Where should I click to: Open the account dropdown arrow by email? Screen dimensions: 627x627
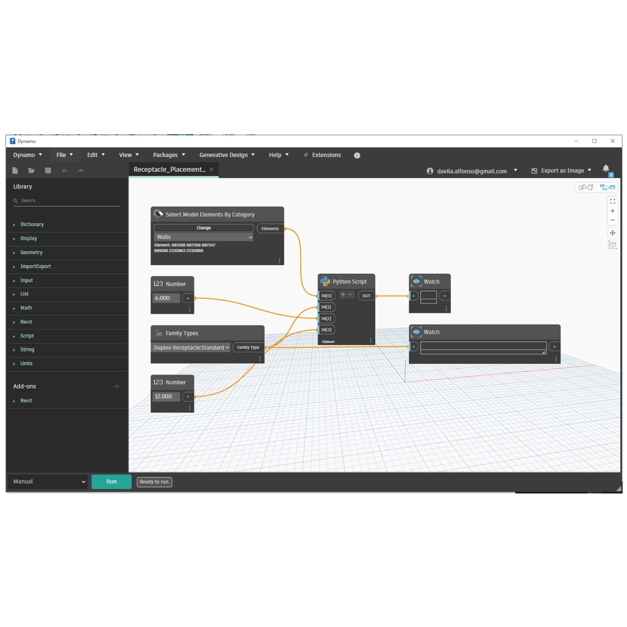515,170
